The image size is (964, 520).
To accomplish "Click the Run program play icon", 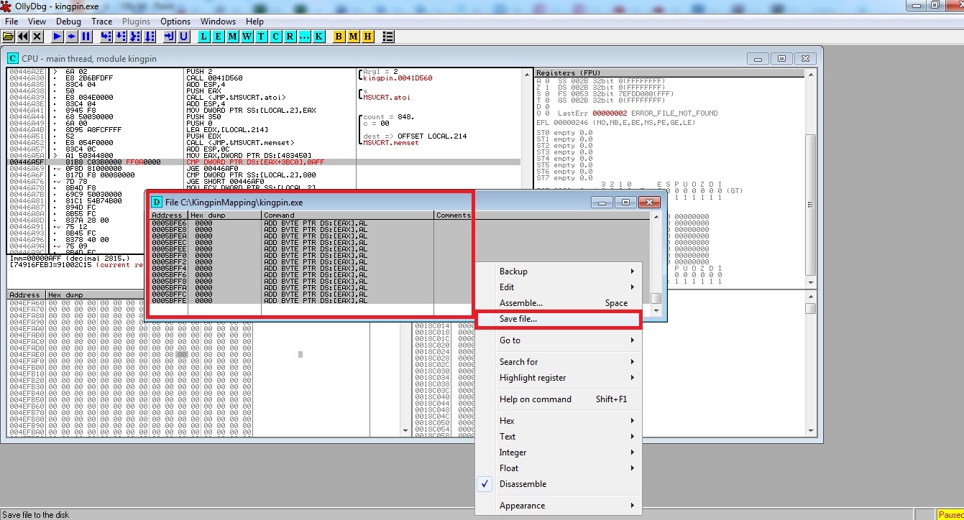I will coord(58,36).
